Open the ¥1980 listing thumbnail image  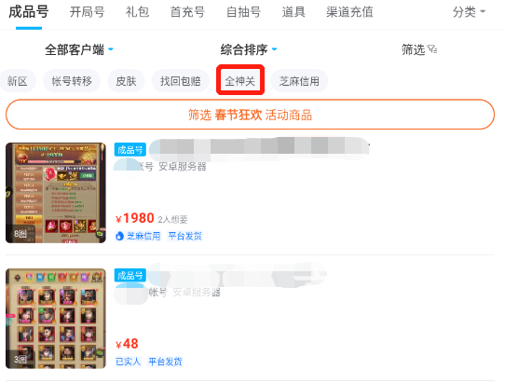coord(56,193)
